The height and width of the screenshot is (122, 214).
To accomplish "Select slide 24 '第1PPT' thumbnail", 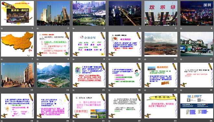I will tap(197, 106).
